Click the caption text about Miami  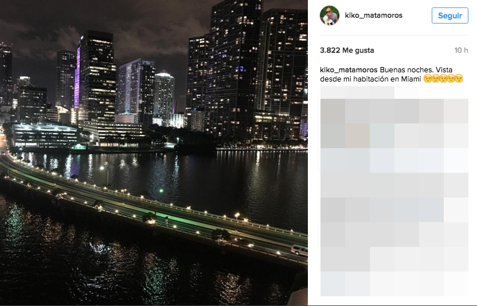[391, 75]
